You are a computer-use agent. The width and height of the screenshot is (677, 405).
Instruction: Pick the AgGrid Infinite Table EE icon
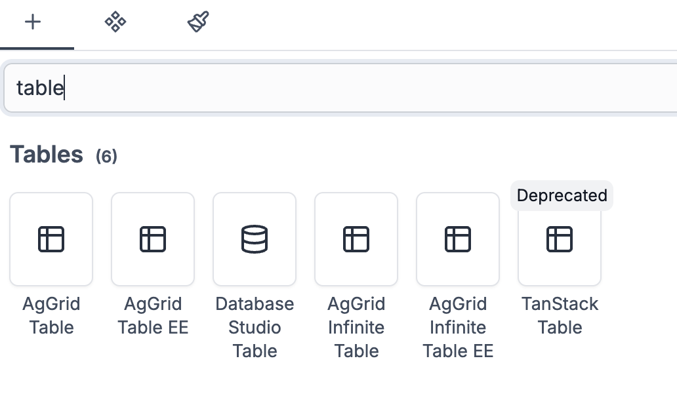point(458,239)
